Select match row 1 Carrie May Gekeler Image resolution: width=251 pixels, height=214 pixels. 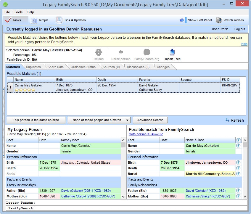123,87
